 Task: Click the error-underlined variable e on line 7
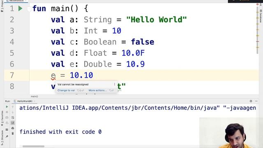(53, 75)
